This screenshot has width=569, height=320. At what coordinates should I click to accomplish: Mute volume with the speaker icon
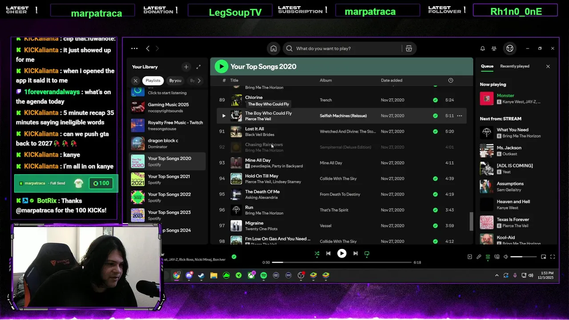coord(506,256)
